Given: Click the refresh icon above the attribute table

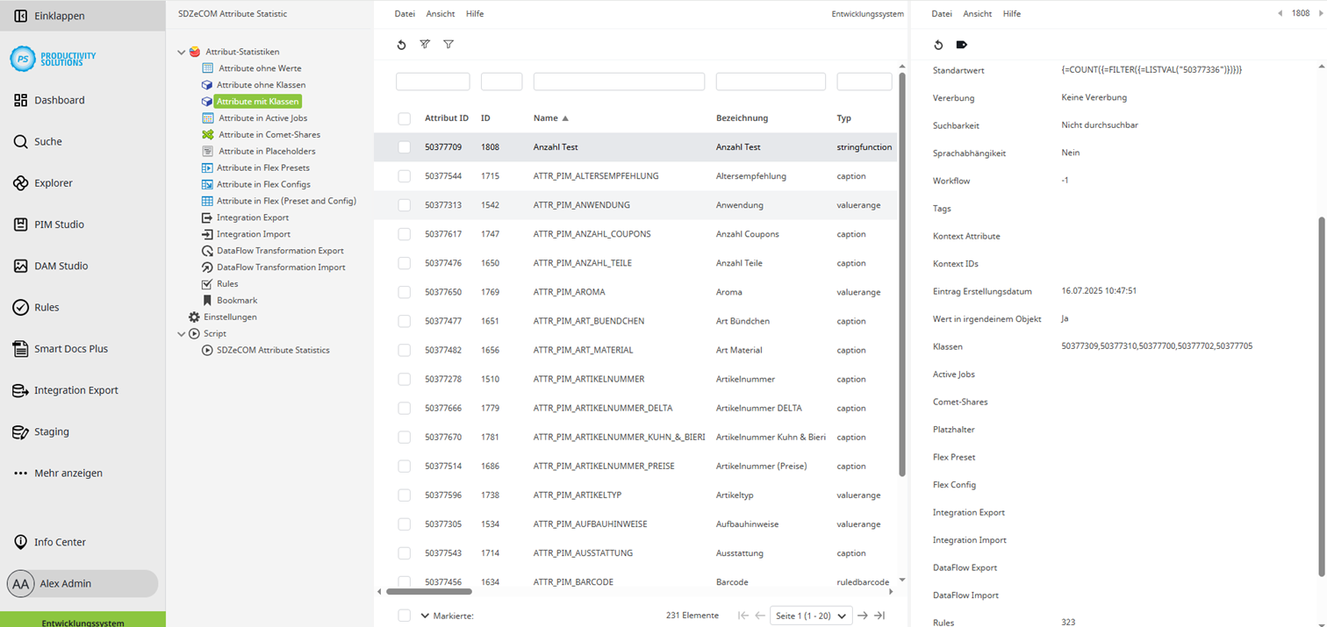Looking at the screenshot, I should [402, 45].
